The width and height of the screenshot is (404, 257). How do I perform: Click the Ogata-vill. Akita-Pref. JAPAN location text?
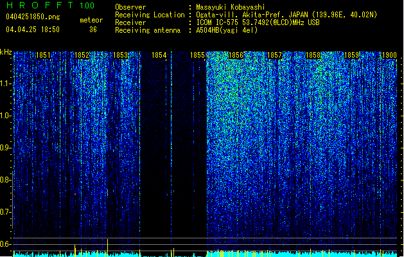click(286, 15)
